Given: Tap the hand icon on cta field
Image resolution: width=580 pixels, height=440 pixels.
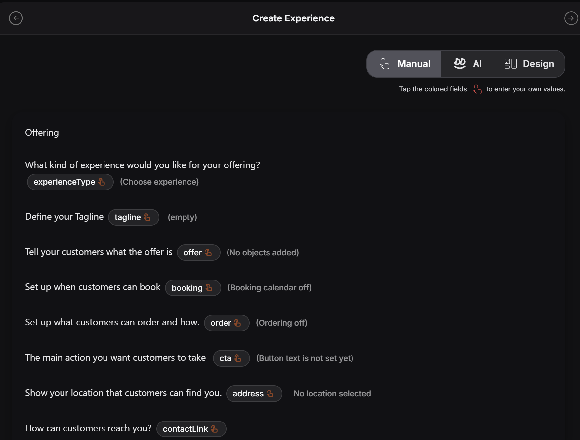Looking at the screenshot, I should pyautogui.click(x=238, y=358).
